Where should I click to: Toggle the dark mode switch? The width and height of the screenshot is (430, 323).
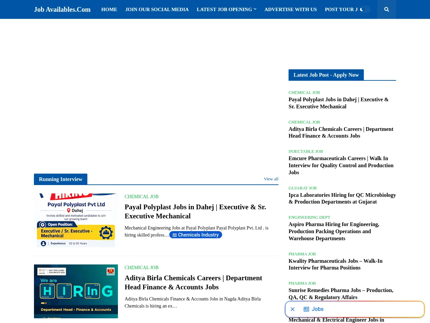(x=364, y=9)
